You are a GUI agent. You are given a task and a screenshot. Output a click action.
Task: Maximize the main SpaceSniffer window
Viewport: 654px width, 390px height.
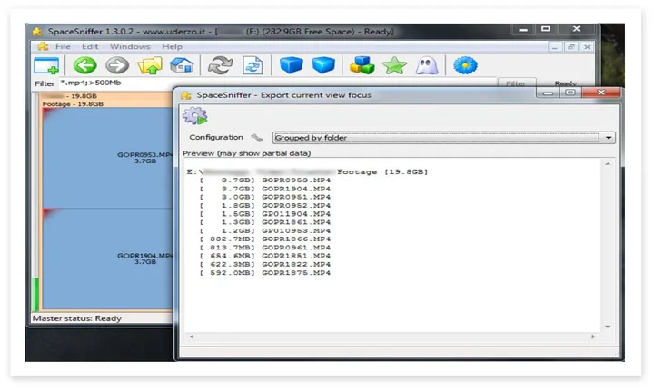tap(546, 29)
